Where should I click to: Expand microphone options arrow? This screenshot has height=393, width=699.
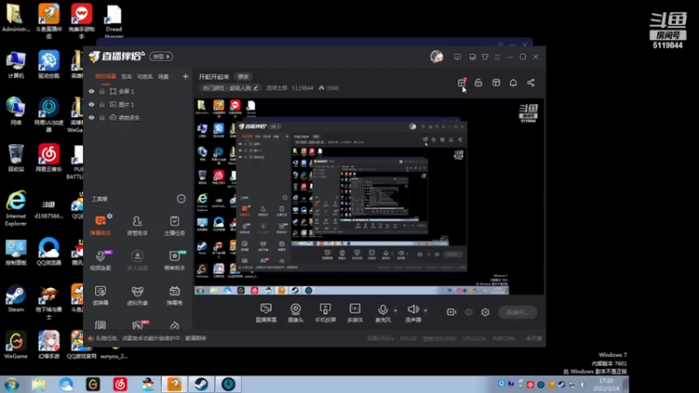coord(395,310)
